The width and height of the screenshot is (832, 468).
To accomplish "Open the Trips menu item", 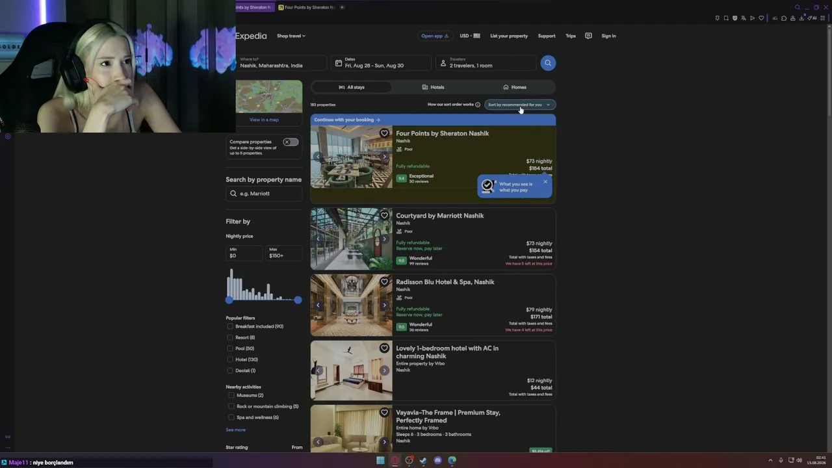I will click(571, 36).
